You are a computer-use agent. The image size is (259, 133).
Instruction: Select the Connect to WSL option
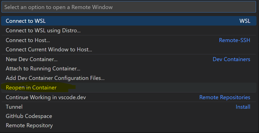click(x=129, y=21)
